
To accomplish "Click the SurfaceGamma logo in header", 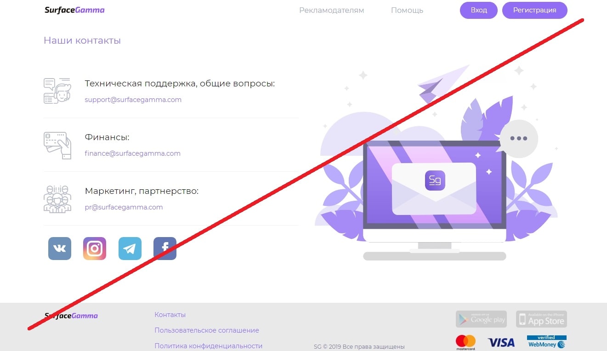I will [x=74, y=10].
